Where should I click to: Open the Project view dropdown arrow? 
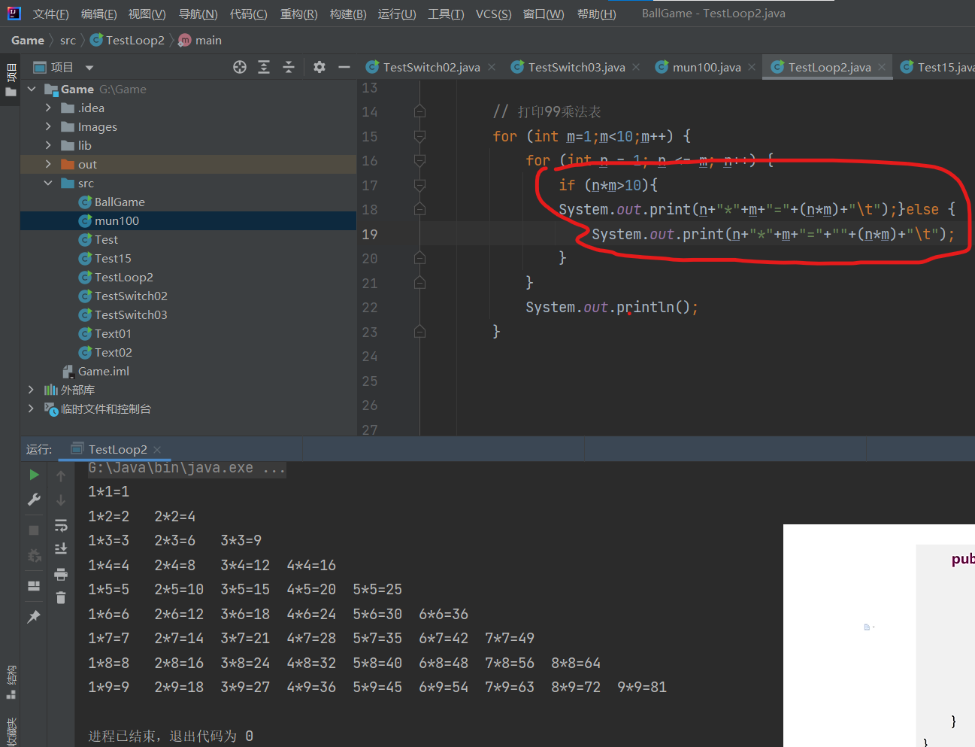[x=89, y=68]
